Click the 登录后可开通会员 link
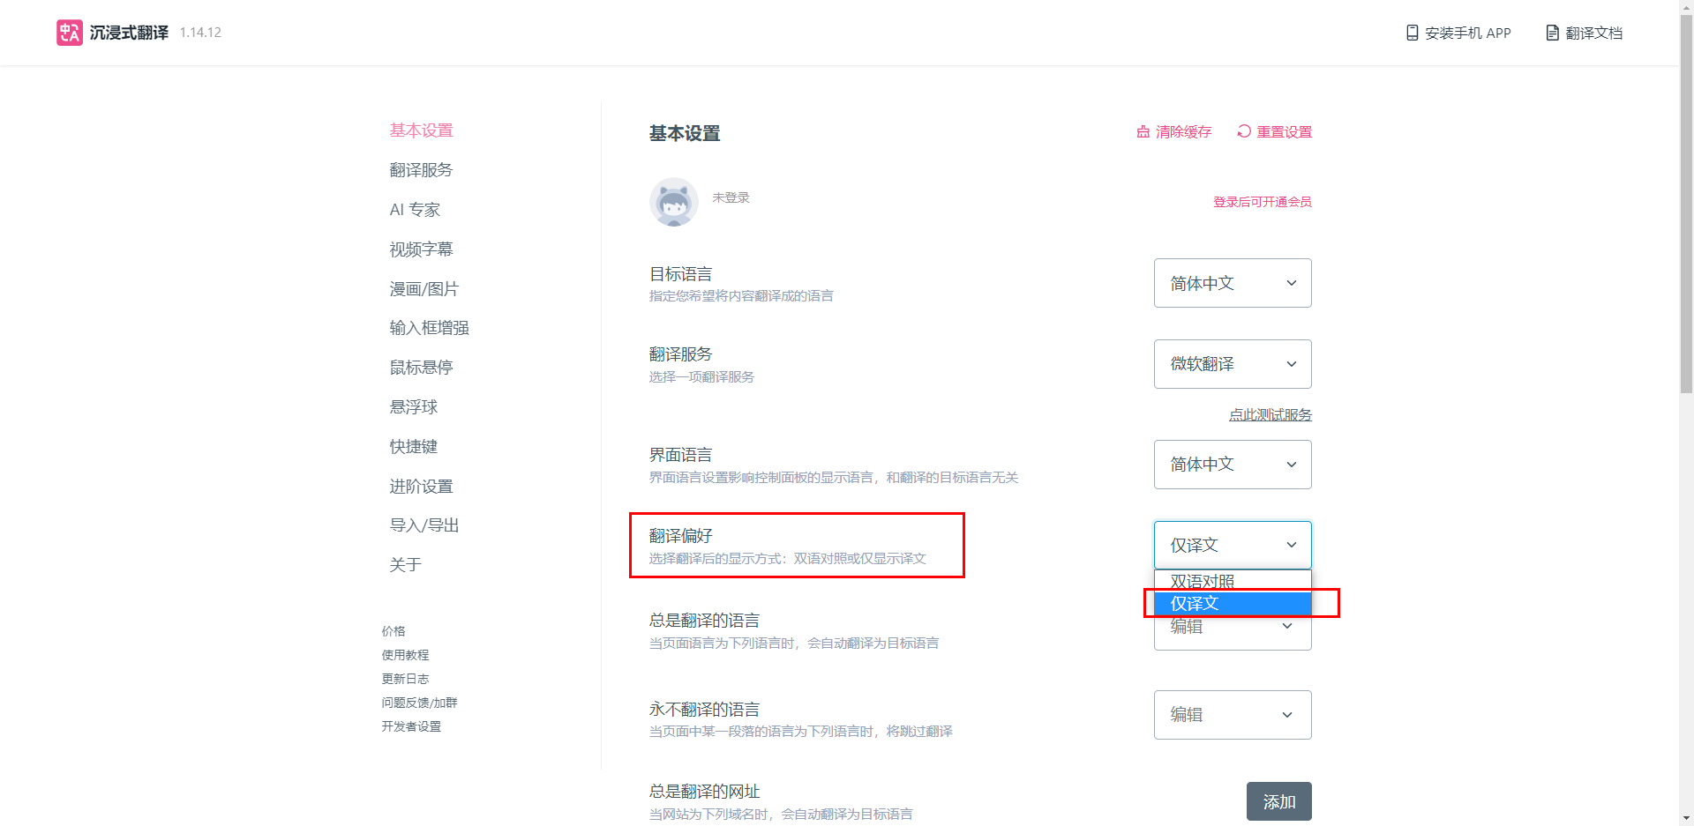The height and width of the screenshot is (826, 1694). coord(1262,202)
